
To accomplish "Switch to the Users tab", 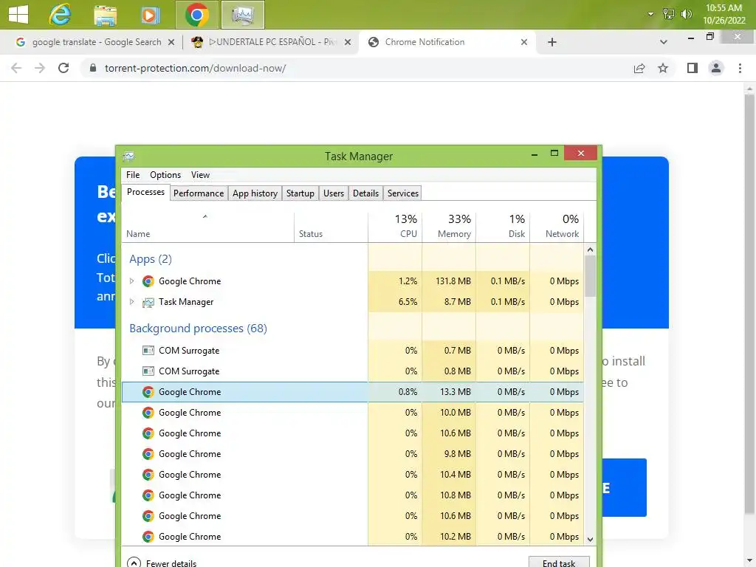I will point(334,193).
